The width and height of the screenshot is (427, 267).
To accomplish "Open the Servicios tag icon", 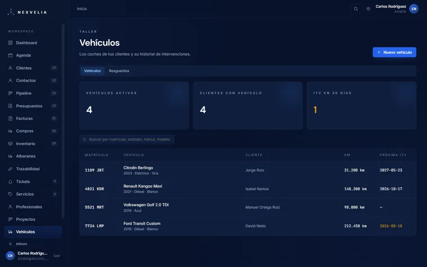I will 10,194.
